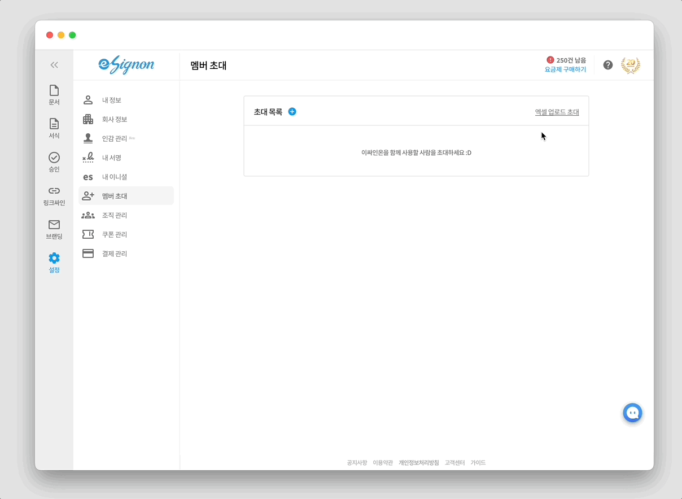The height and width of the screenshot is (499, 682).
Task: Click the eSignon logo
Action: [x=125, y=65]
